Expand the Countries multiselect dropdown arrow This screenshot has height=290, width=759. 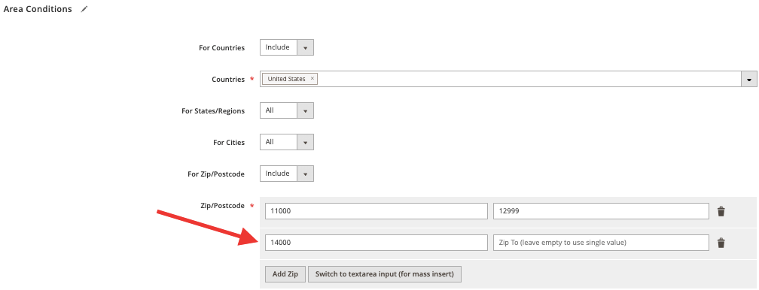[x=749, y=80]
